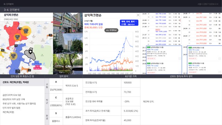Select the orange 학원가 circle inside the red zone
Screen dimensions: 222x125
tap(17, 37)
